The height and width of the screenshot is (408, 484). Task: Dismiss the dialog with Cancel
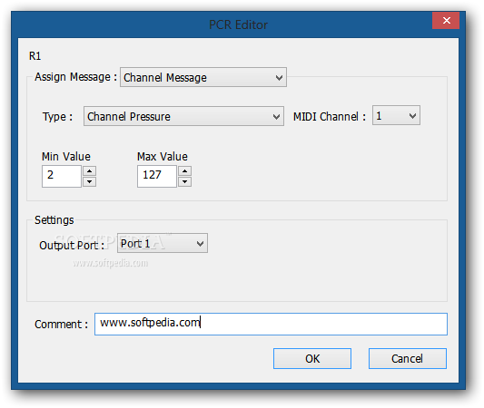click(x=408, y=358)
